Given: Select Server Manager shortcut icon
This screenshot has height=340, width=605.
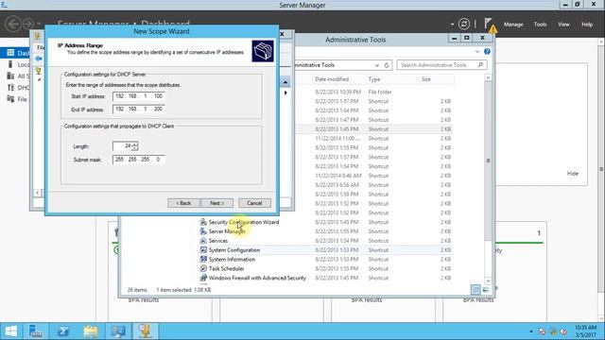Looking at the screenshot, I should [203, 231].
